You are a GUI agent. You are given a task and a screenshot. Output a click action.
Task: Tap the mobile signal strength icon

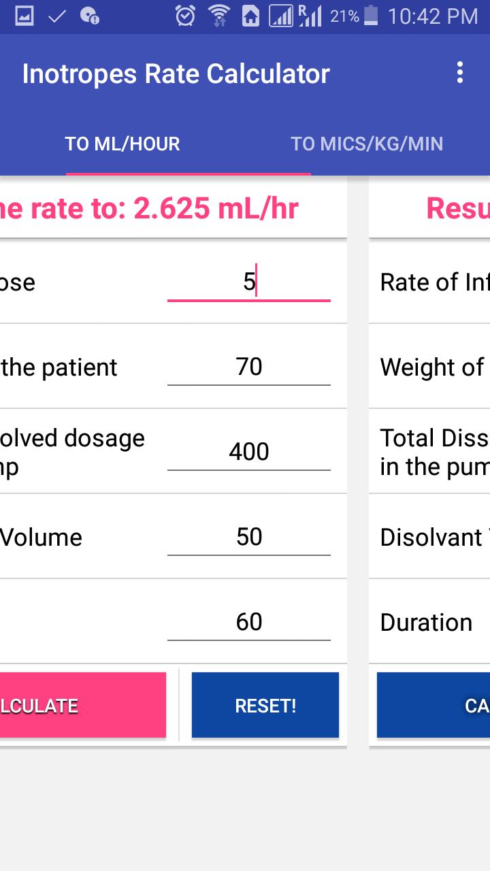(x=281, y=16)
